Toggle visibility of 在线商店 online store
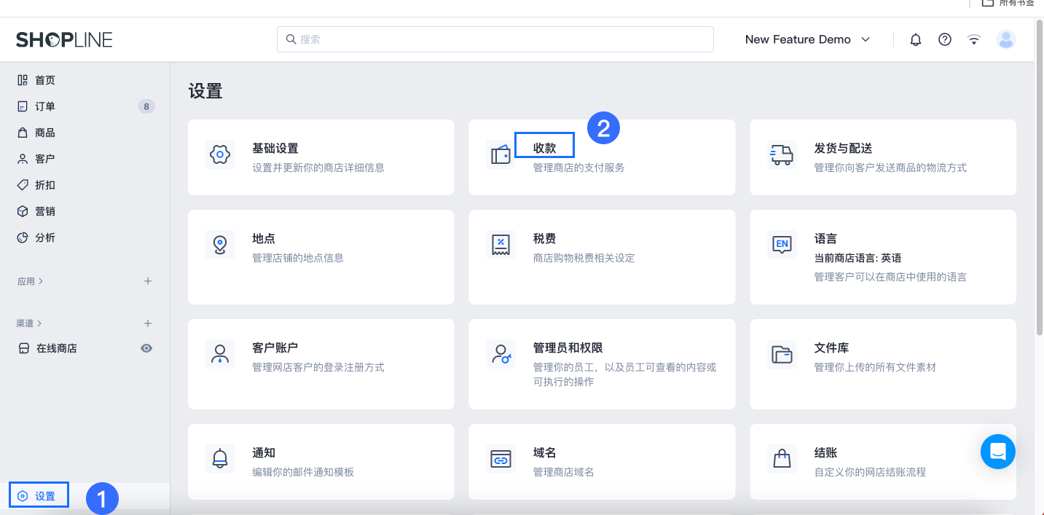 tap(146, 348)
